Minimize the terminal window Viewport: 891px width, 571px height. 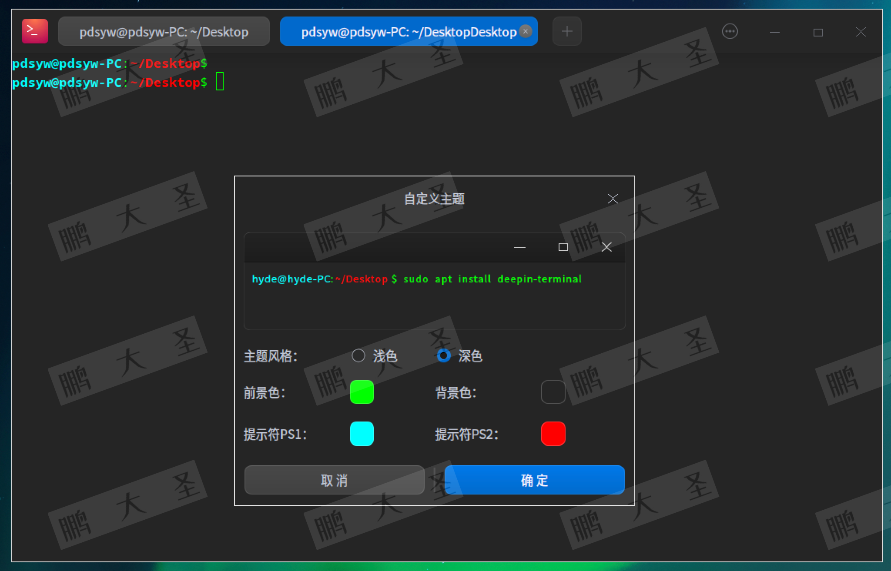(774, 32)
